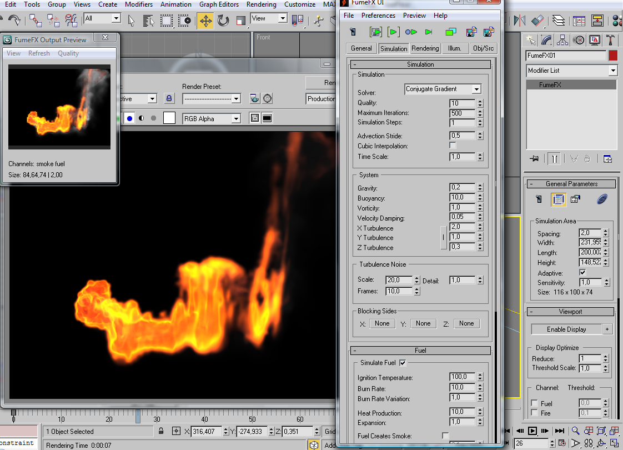Toggle selection lock padlock in status bar
This screenshot has width=623, height=450.
pyautogui.click(x=161, y=431)
